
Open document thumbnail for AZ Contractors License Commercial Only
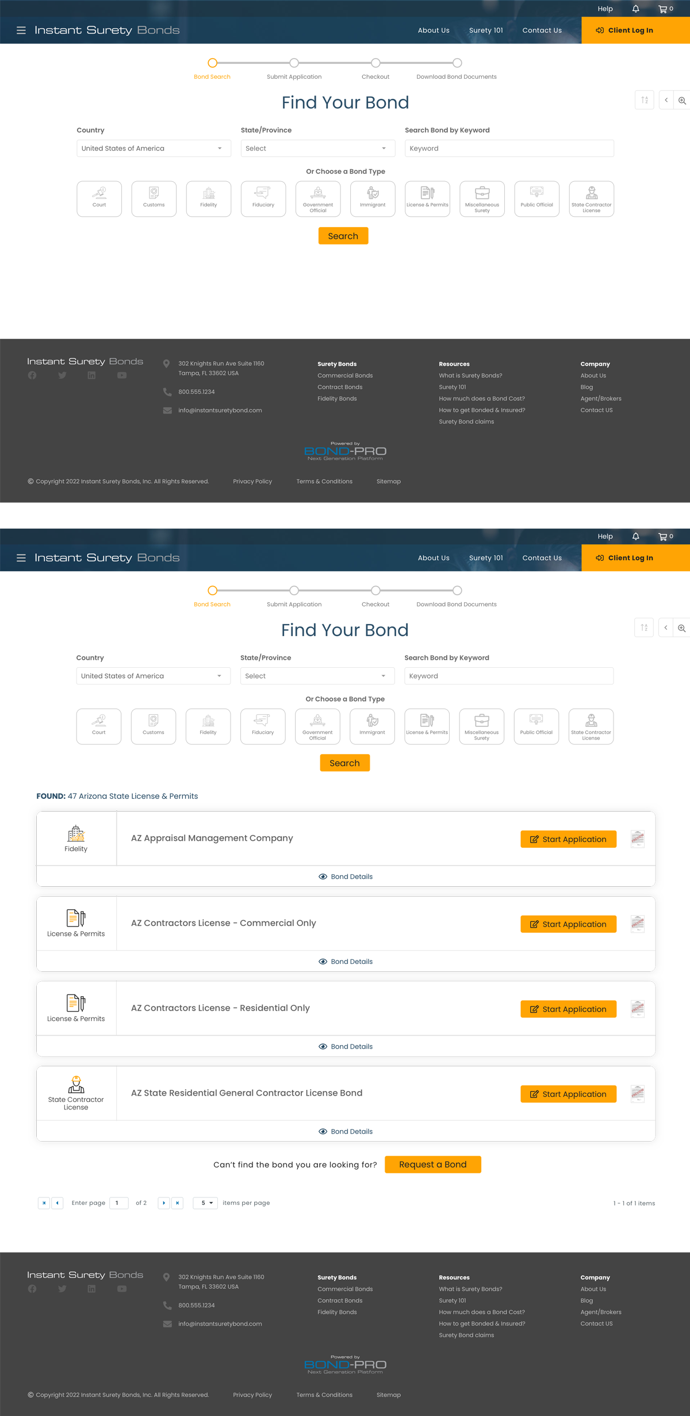(637, 924)
